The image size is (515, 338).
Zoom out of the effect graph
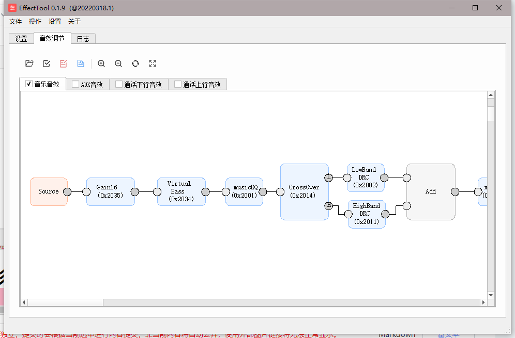tap(118, 63)
